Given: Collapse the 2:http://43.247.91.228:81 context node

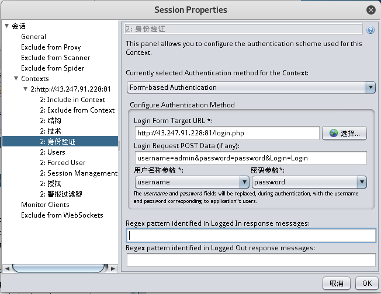Looking at the screenshot, I should pos(25,89).
